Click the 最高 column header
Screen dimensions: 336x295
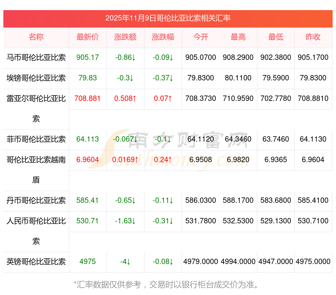(238, 37)
